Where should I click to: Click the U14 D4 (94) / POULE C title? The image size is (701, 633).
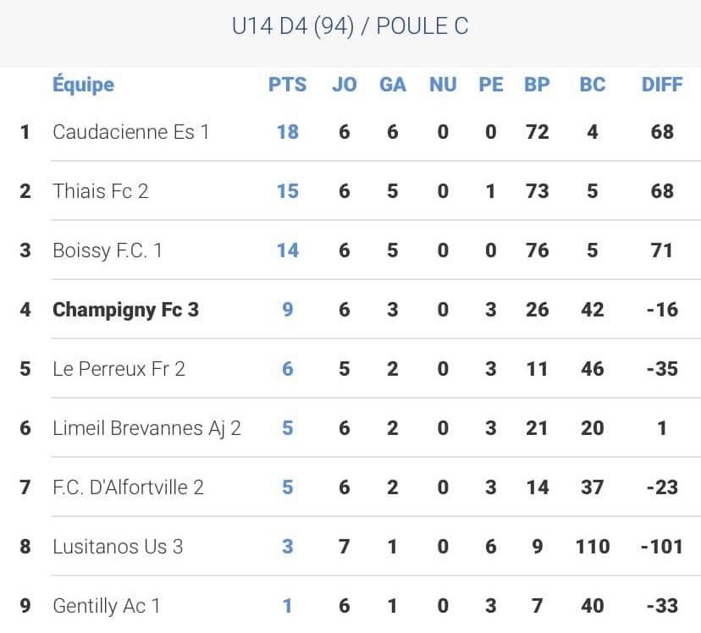coord(350,26)
